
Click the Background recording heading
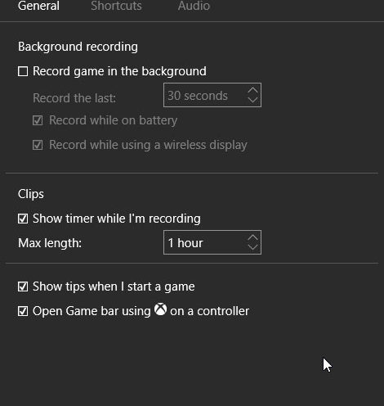(x=78, y=47)
